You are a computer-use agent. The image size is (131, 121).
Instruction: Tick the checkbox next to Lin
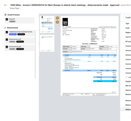pos(126,77)
